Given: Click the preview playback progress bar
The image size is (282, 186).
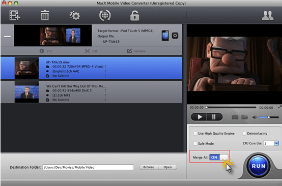Looking at the screenshot, I should click(x=231, y=108).
